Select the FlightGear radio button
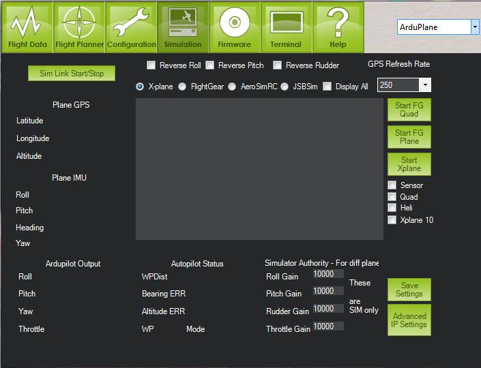The width and height of the screenshot is (481, 368). pyautogui.click(x=182, y=87)
